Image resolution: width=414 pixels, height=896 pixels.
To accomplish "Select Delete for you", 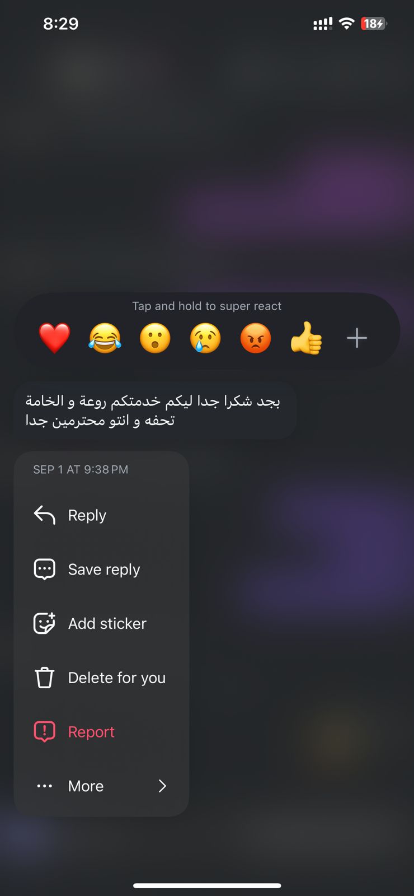I will [101, 678].
